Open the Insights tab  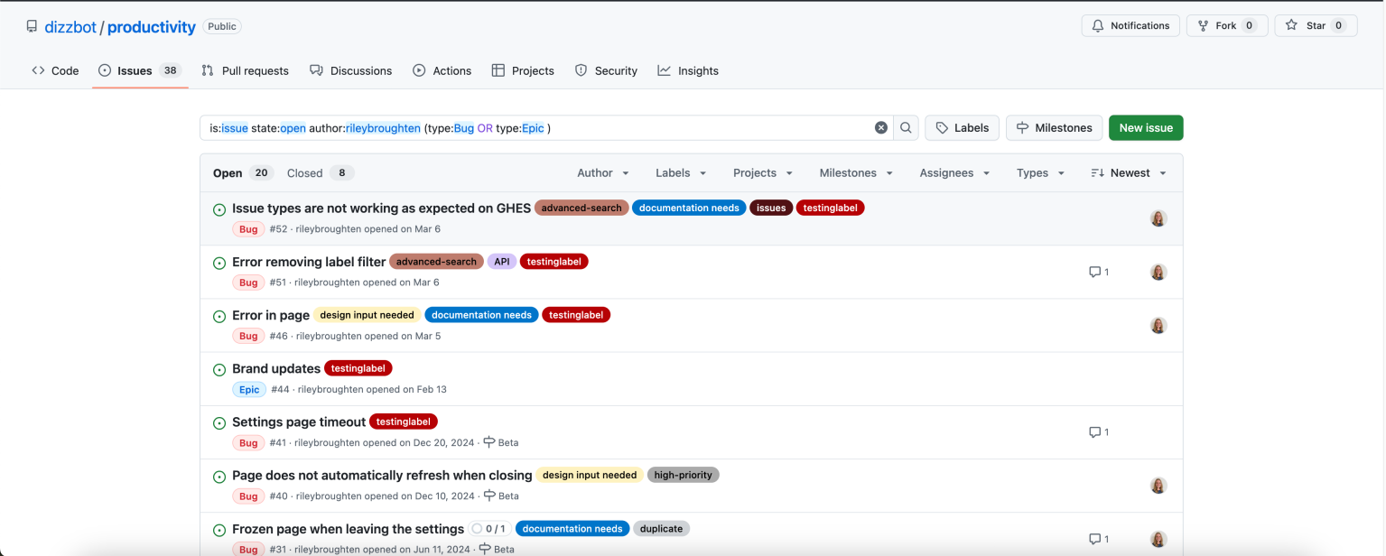(688, 70)
